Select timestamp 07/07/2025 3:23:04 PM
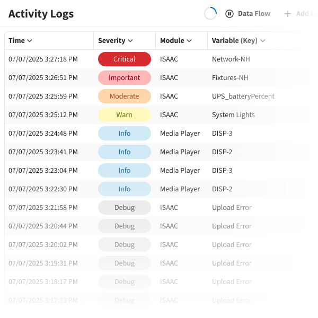The image size is (318, 318). (43, 170)
